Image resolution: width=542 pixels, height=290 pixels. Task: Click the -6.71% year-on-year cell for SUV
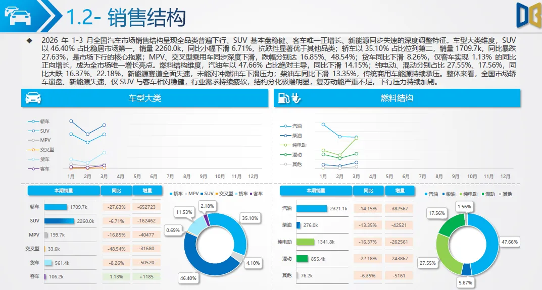(x=117, y=221)
